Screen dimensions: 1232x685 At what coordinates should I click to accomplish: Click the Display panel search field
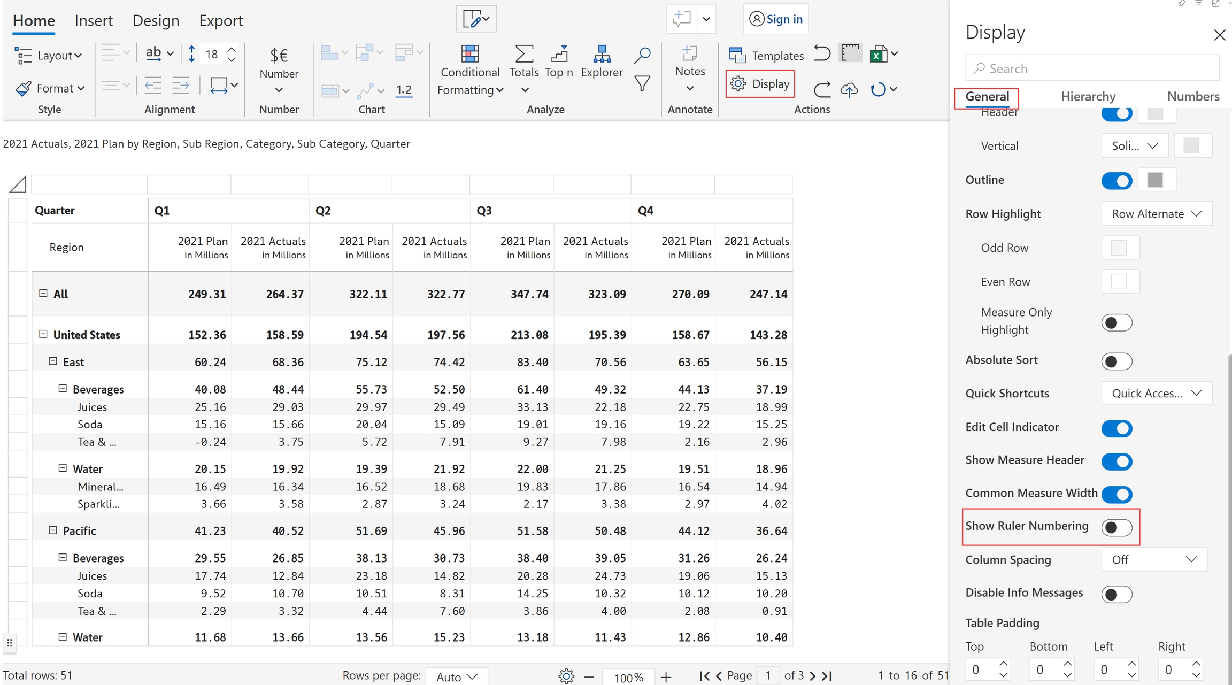point(1092,68)
